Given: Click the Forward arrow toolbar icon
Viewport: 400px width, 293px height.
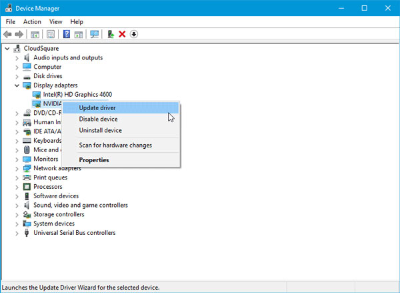Looking at the screenshot, I should click(x=19, y=34).
